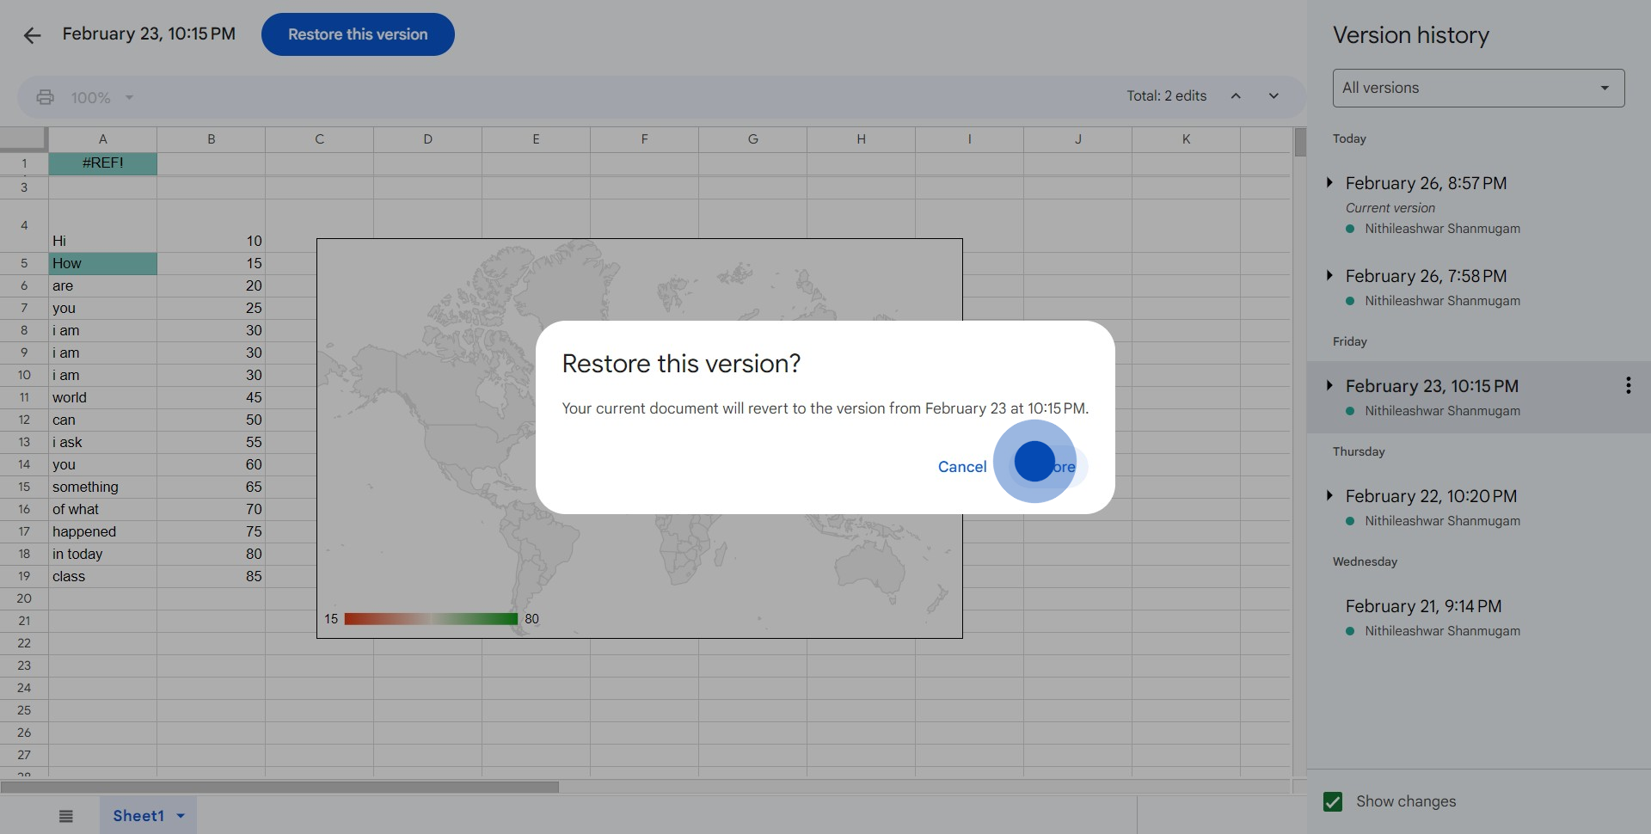
Task: Go to previous edit with up chevron
Action: pos(1236,96)
